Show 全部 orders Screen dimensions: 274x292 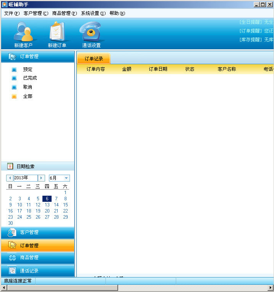[28, 96]
